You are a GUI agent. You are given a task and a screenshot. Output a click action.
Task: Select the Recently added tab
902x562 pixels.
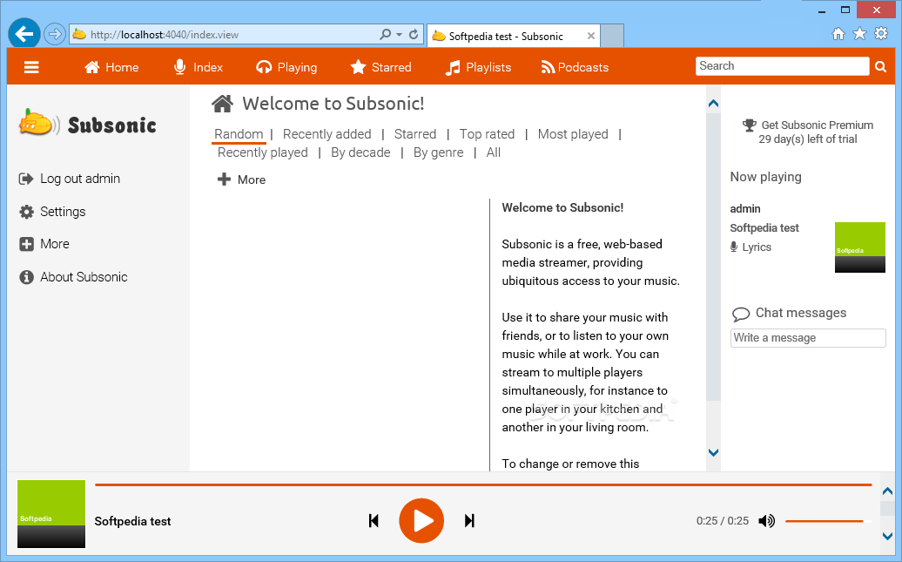coord(326,134)
